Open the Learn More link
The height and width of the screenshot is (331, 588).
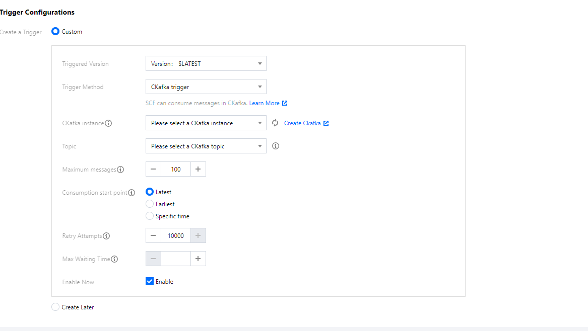(x=264, y=103)
